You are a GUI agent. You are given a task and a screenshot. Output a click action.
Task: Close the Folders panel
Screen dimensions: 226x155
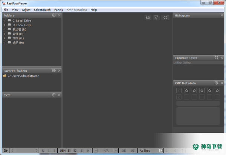59,15
